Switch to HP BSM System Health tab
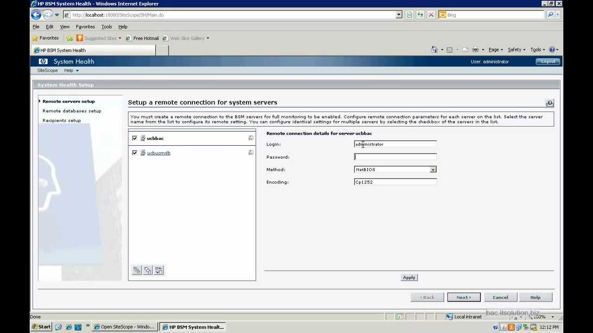Screen dimensions: 593x333 point(93,50)
